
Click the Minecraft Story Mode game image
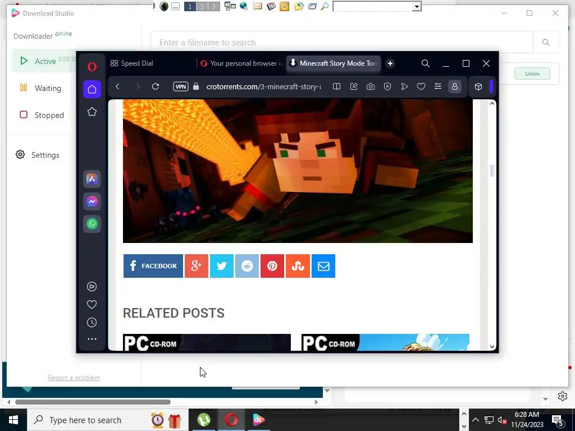298,171
